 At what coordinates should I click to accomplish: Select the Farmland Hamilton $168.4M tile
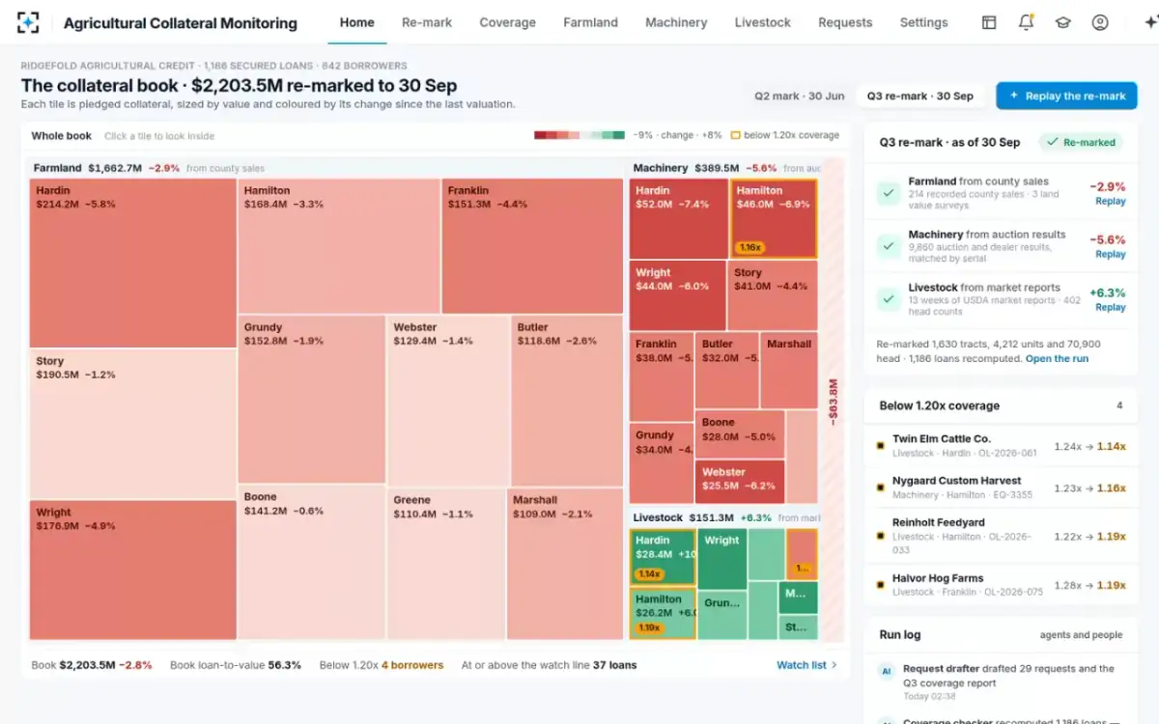339,245
